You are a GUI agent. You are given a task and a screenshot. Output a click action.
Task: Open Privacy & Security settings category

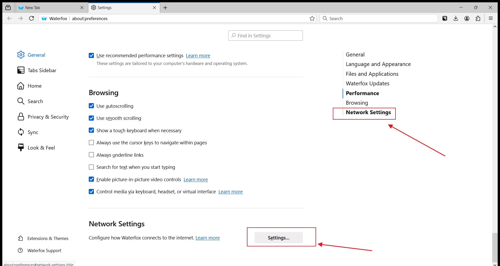pyautogui.click(x=48, y=117)
